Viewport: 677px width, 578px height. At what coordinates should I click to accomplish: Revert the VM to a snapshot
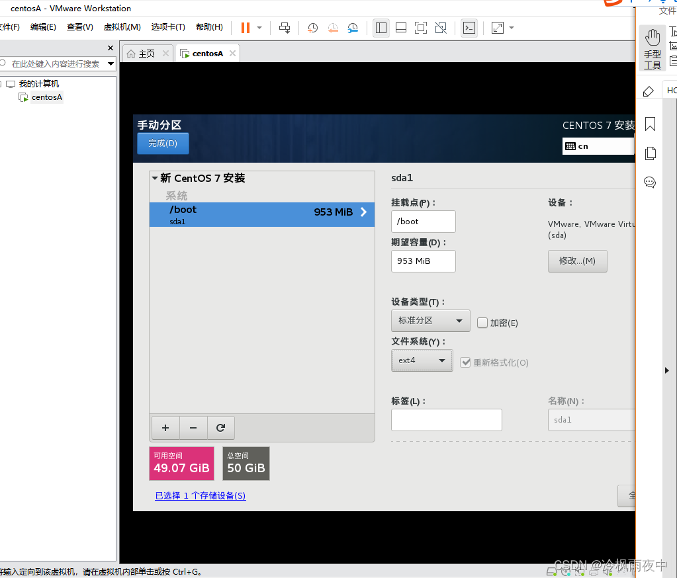pyautogui.click(x=333, y=28)
